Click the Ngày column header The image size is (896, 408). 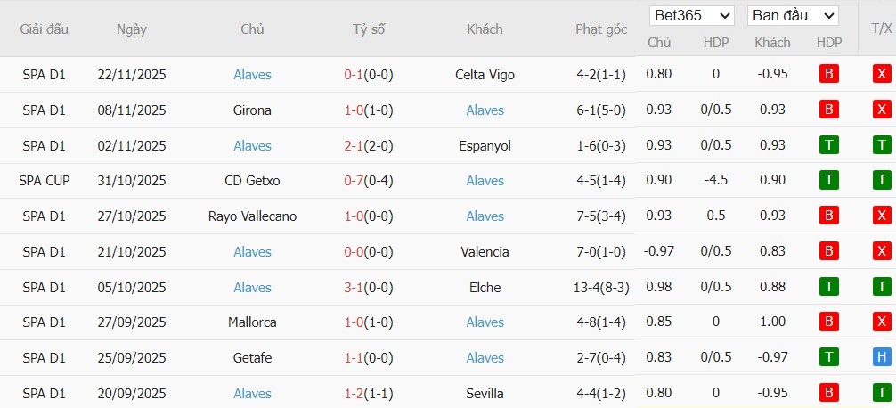132,29
